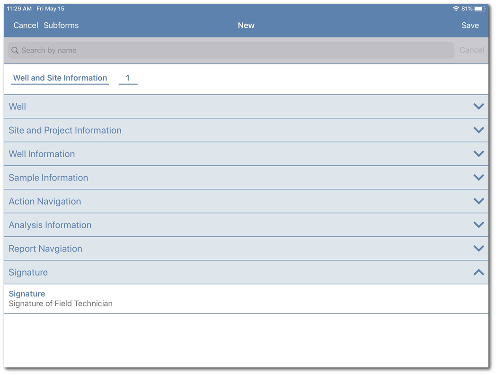Select the Well and Site Information tab
Image resolution: width=496 pixels, height=375 pixels.
(x=60, y=78)
